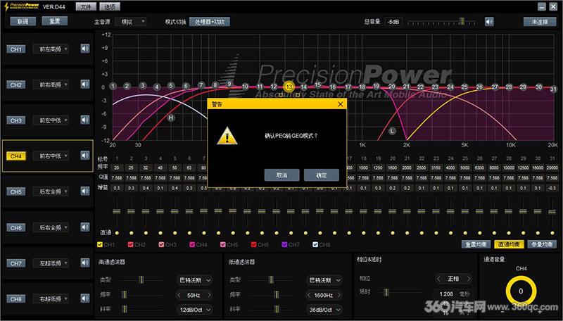Toggle the red CH2 curve checkbox

click(x=130, y=244)
